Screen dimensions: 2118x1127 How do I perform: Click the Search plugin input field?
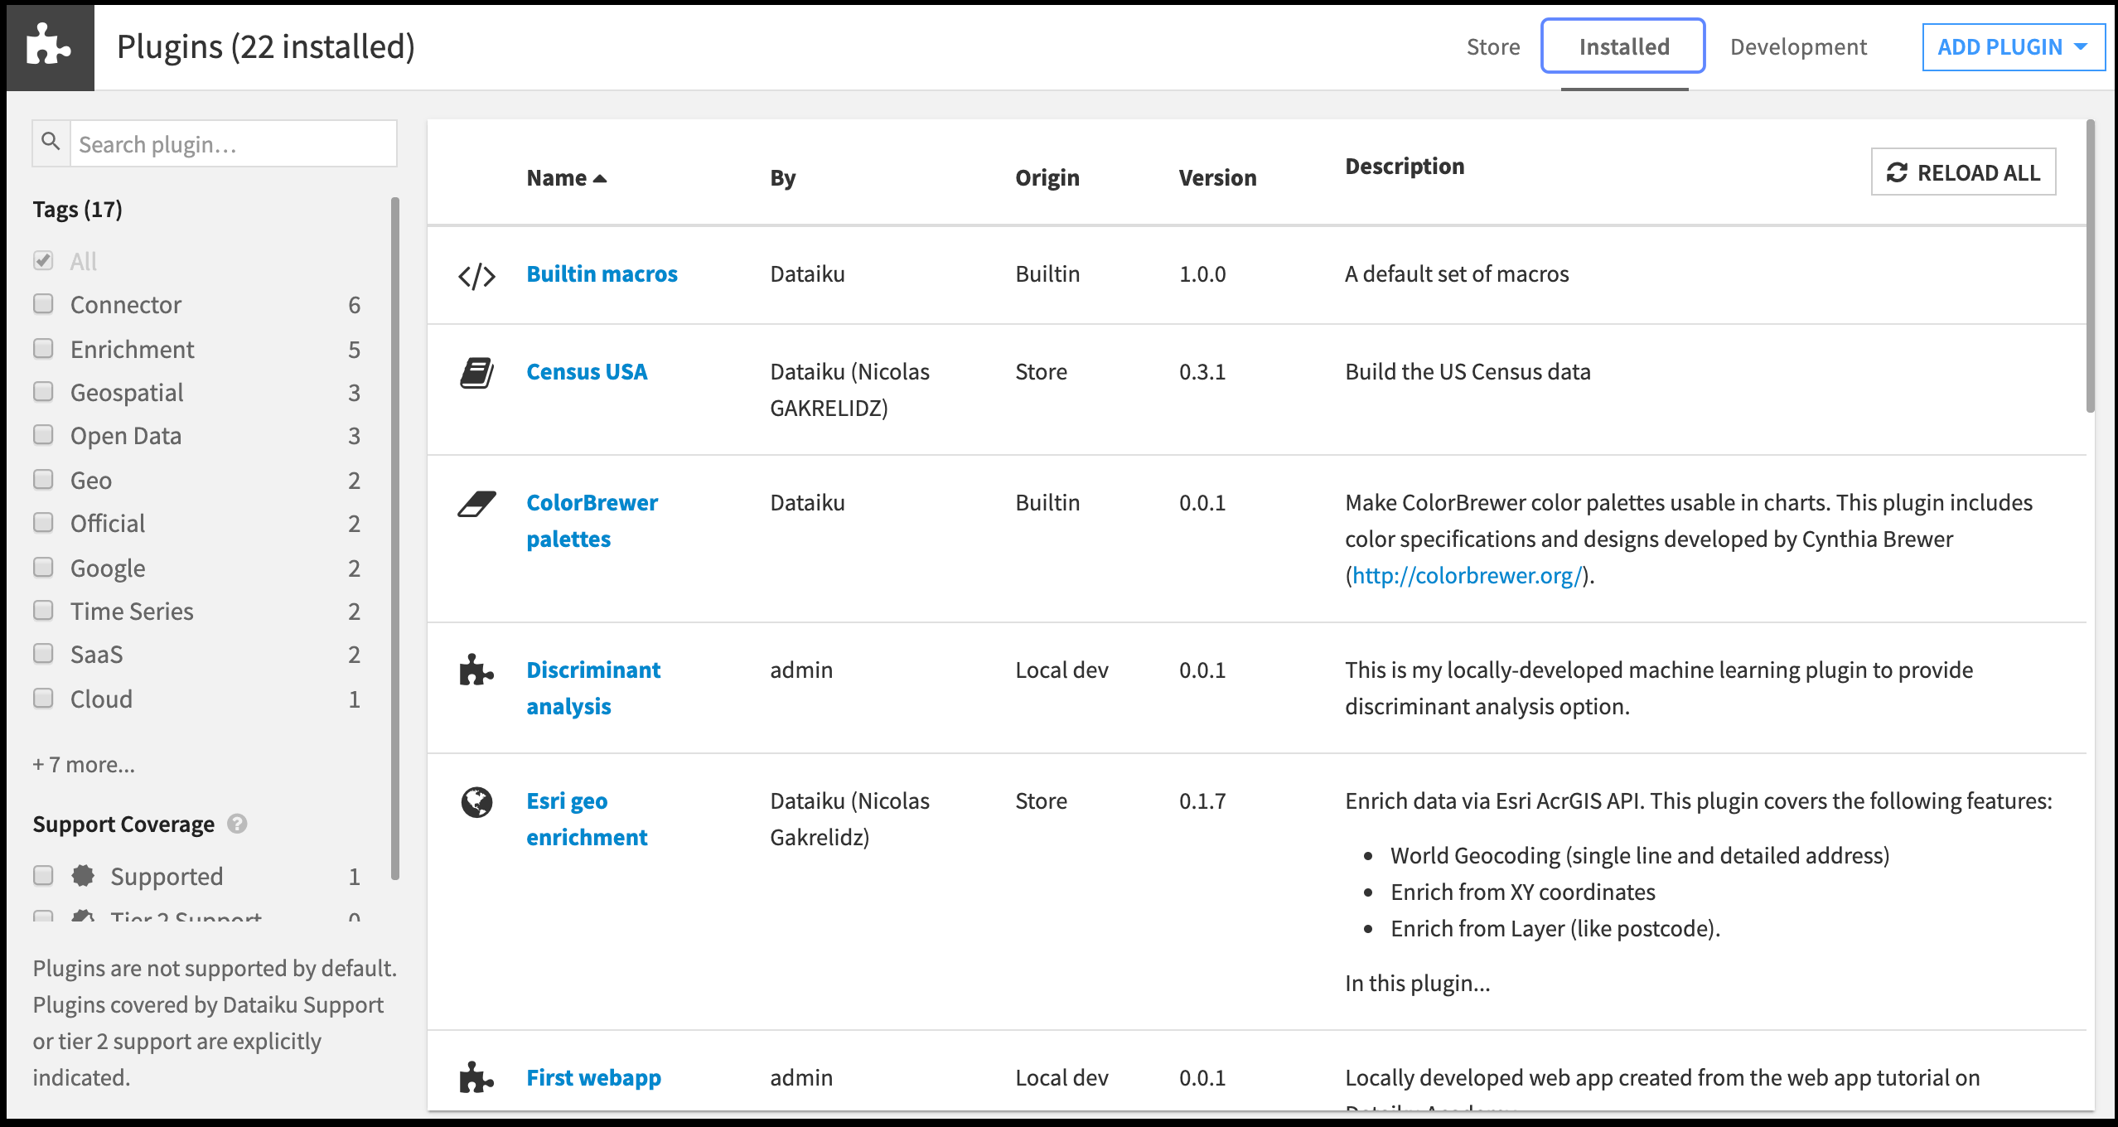tap(234, 144)
